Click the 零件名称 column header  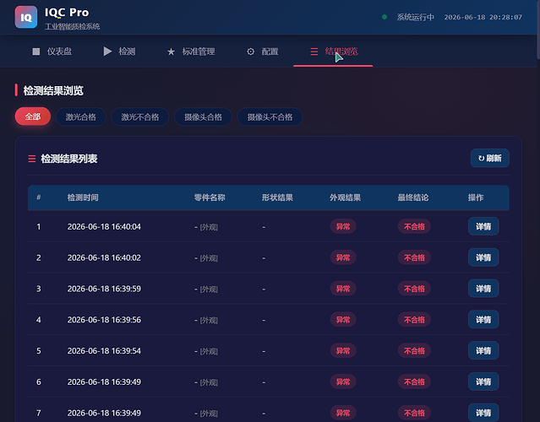(x=210, y=197)
